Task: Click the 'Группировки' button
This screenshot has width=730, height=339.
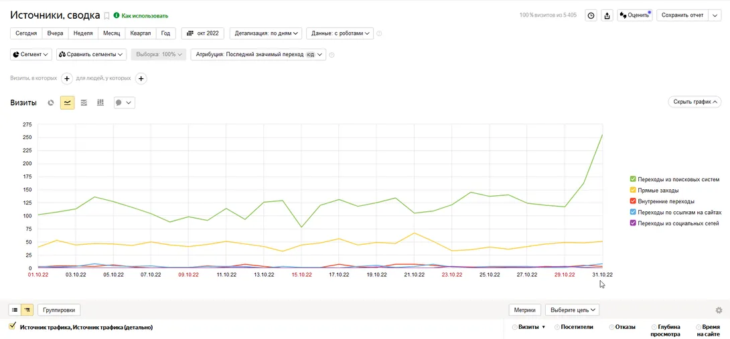Action: point(59,310)
